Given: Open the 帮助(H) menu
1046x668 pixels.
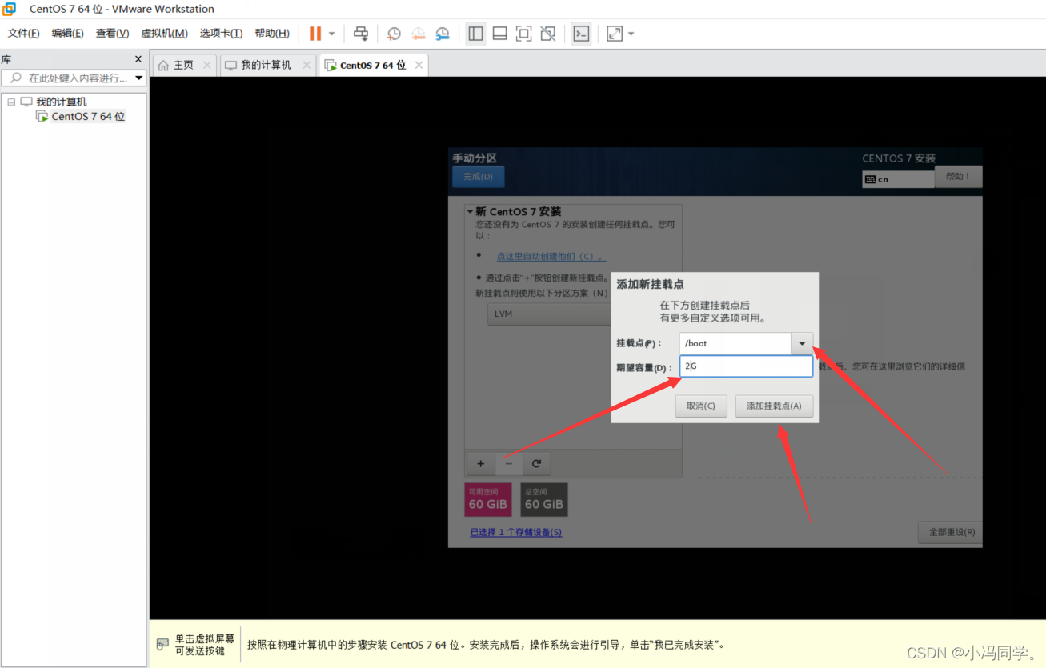Looking at the screenshot, I should [x=272, y=33].
